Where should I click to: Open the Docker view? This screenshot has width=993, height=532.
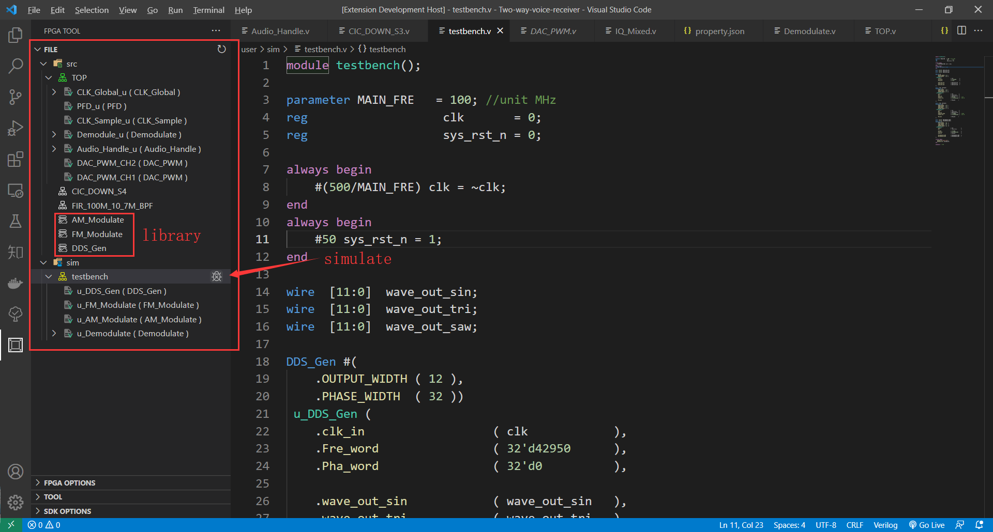pyautogui.click(x=16, y=283)
